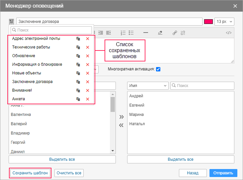Insert a horizontal line
This screenshot has width=243, height=180.
[x=146, y=33]
